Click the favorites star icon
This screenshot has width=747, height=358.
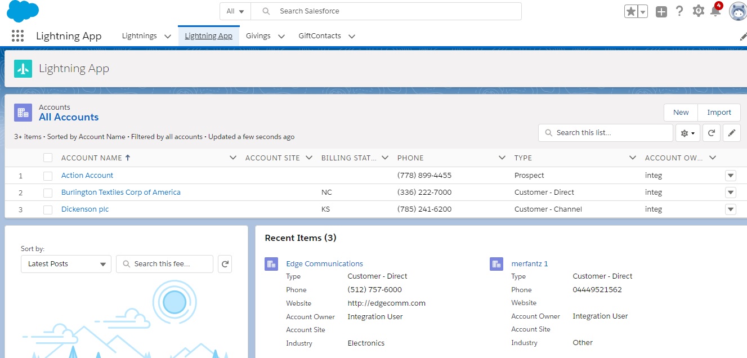(x=632, y=10)
